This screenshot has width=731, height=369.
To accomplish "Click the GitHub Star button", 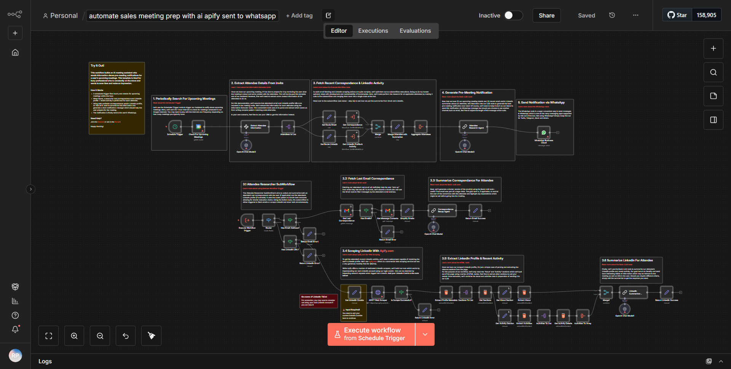I will pos(677,15).
